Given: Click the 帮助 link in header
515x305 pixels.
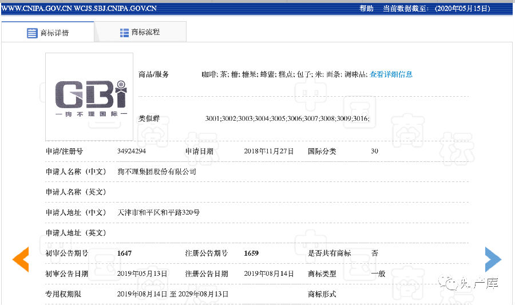Looking at the screenshot, I should click(366, 9).
